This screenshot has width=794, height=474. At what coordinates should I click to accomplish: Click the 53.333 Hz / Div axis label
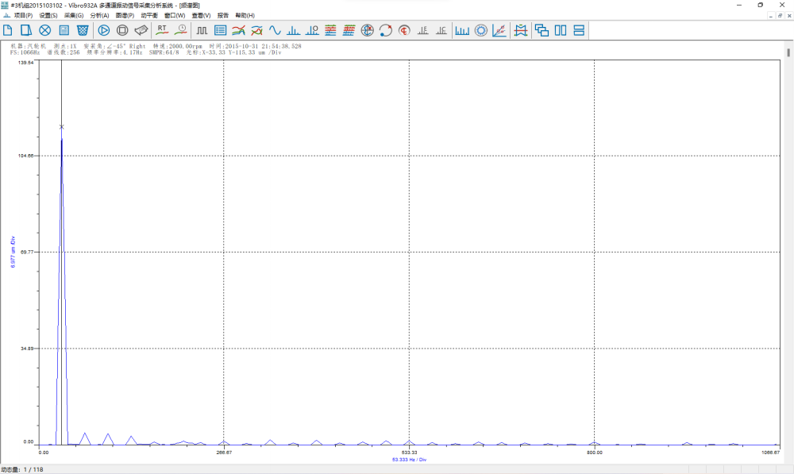(x=409, y=460)
